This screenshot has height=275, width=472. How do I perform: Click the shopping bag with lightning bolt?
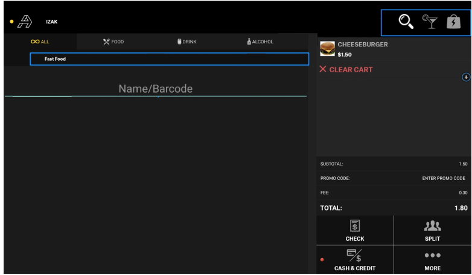(453, 22)
